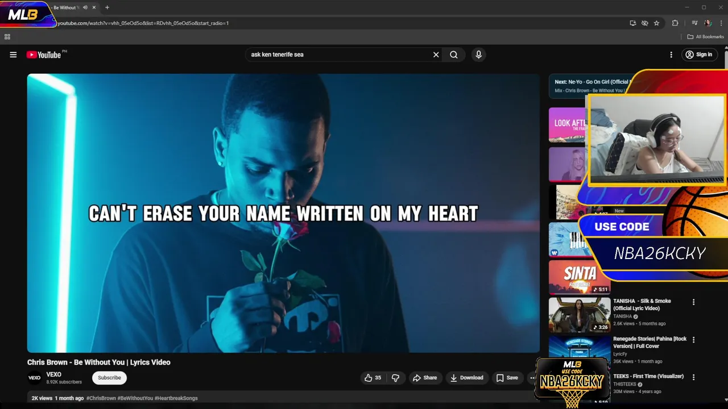Open 'TANISHA - Silk & Smoke' video title
The width and height of the screenshot is (728, 409).
tap(642, 304)
